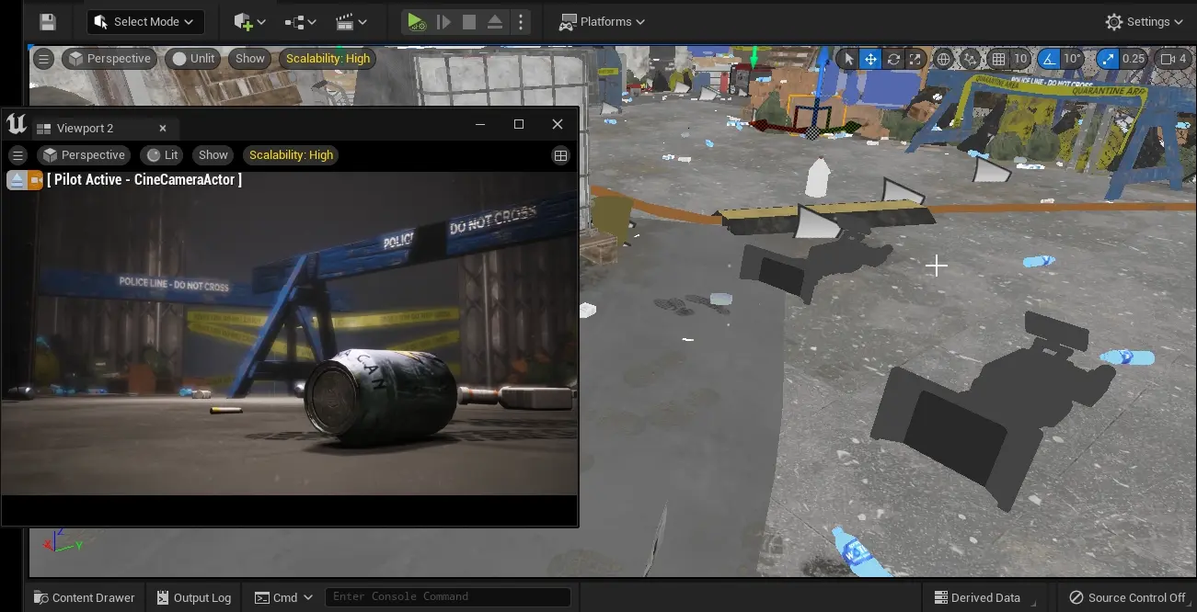Stop the play session with the square button
Screen dimensions: 1197x612
[x=469, y=22]
